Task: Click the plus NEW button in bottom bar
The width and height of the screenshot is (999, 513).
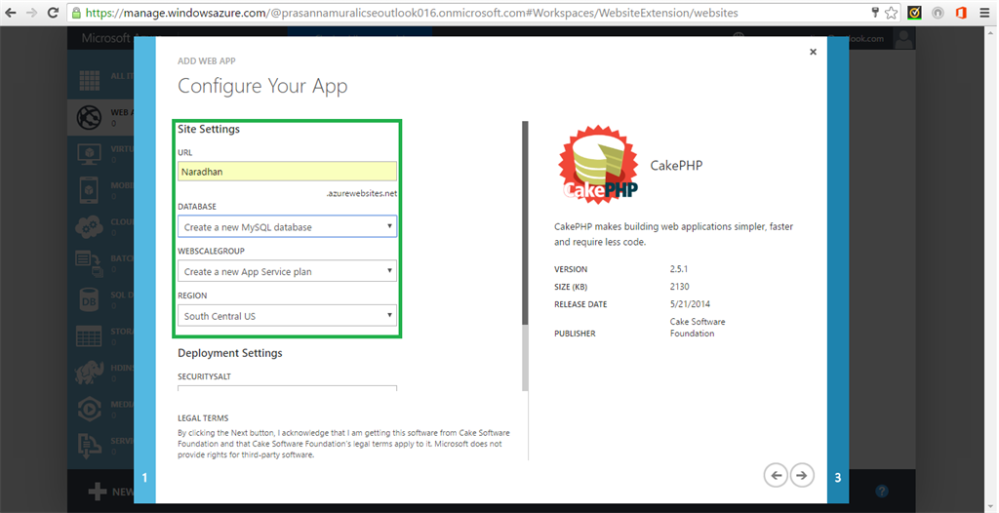Action: [x=111, y=492]
